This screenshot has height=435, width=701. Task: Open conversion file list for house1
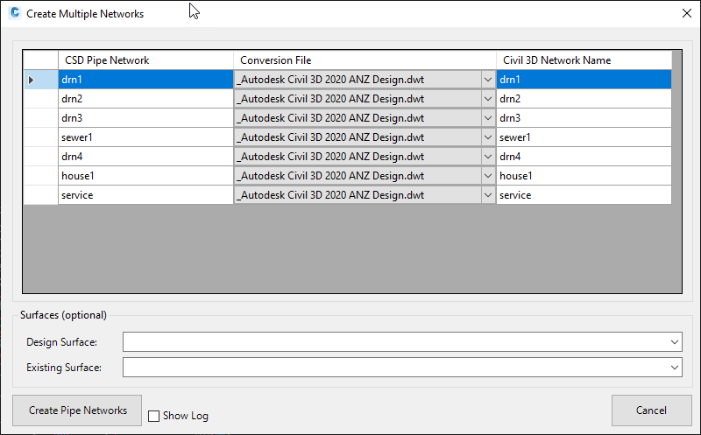tap(488, 176)
